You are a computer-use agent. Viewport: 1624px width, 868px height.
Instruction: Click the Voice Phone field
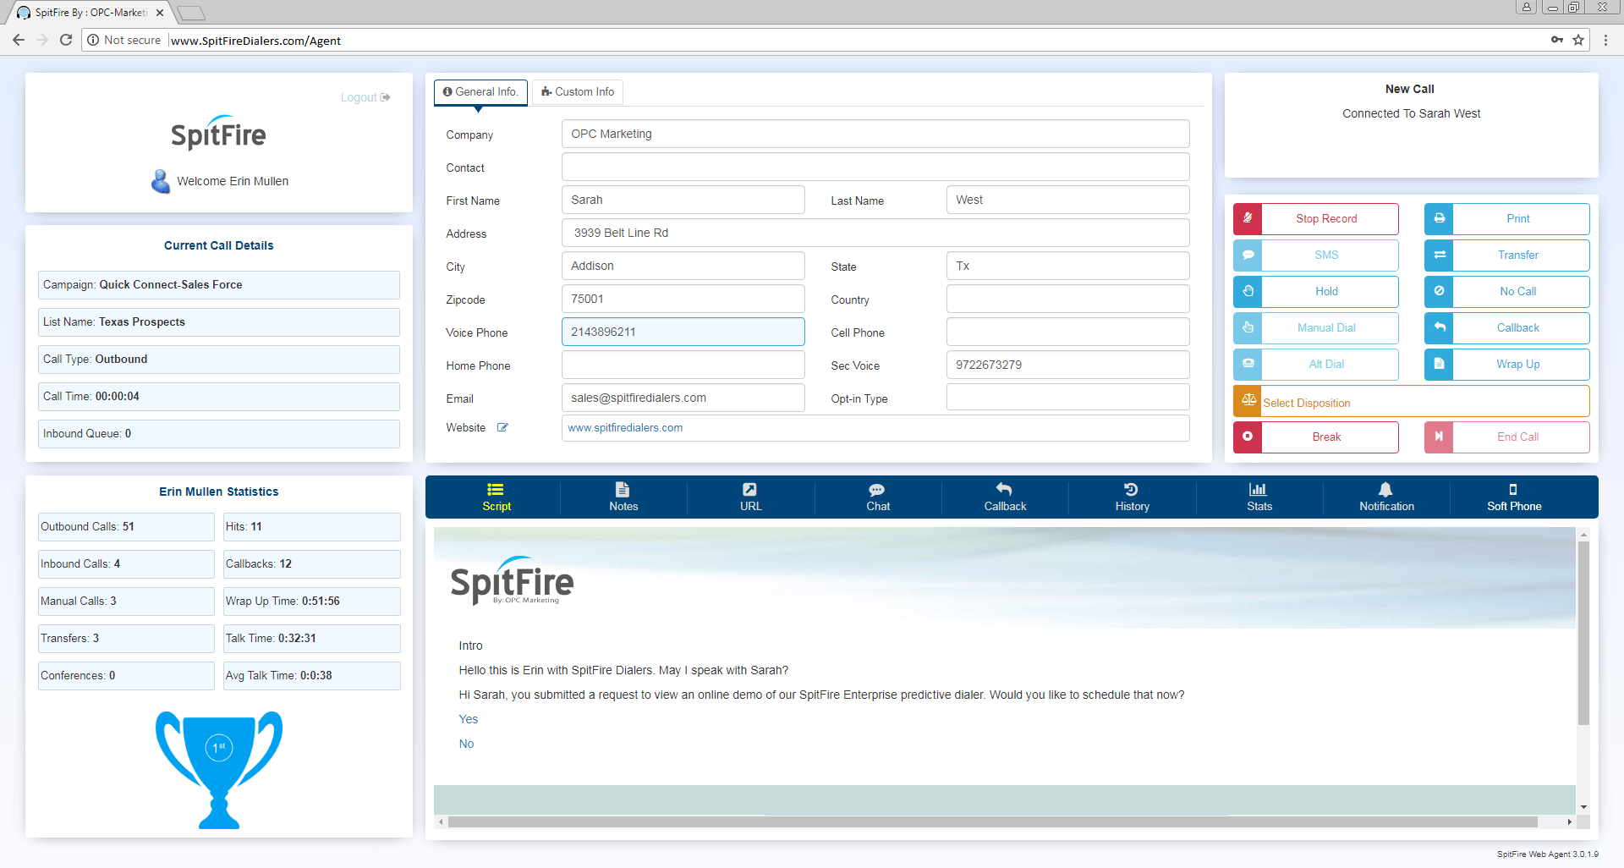coord(683,332)
